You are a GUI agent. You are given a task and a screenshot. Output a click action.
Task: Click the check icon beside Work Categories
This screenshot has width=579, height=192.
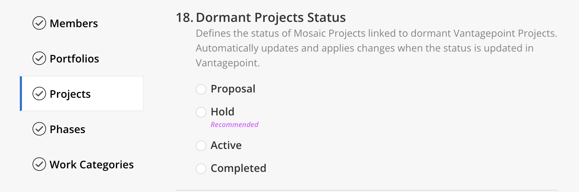39,164
